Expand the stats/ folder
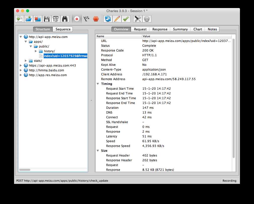Viewport: 254px width, 204px height. (26, 61)
